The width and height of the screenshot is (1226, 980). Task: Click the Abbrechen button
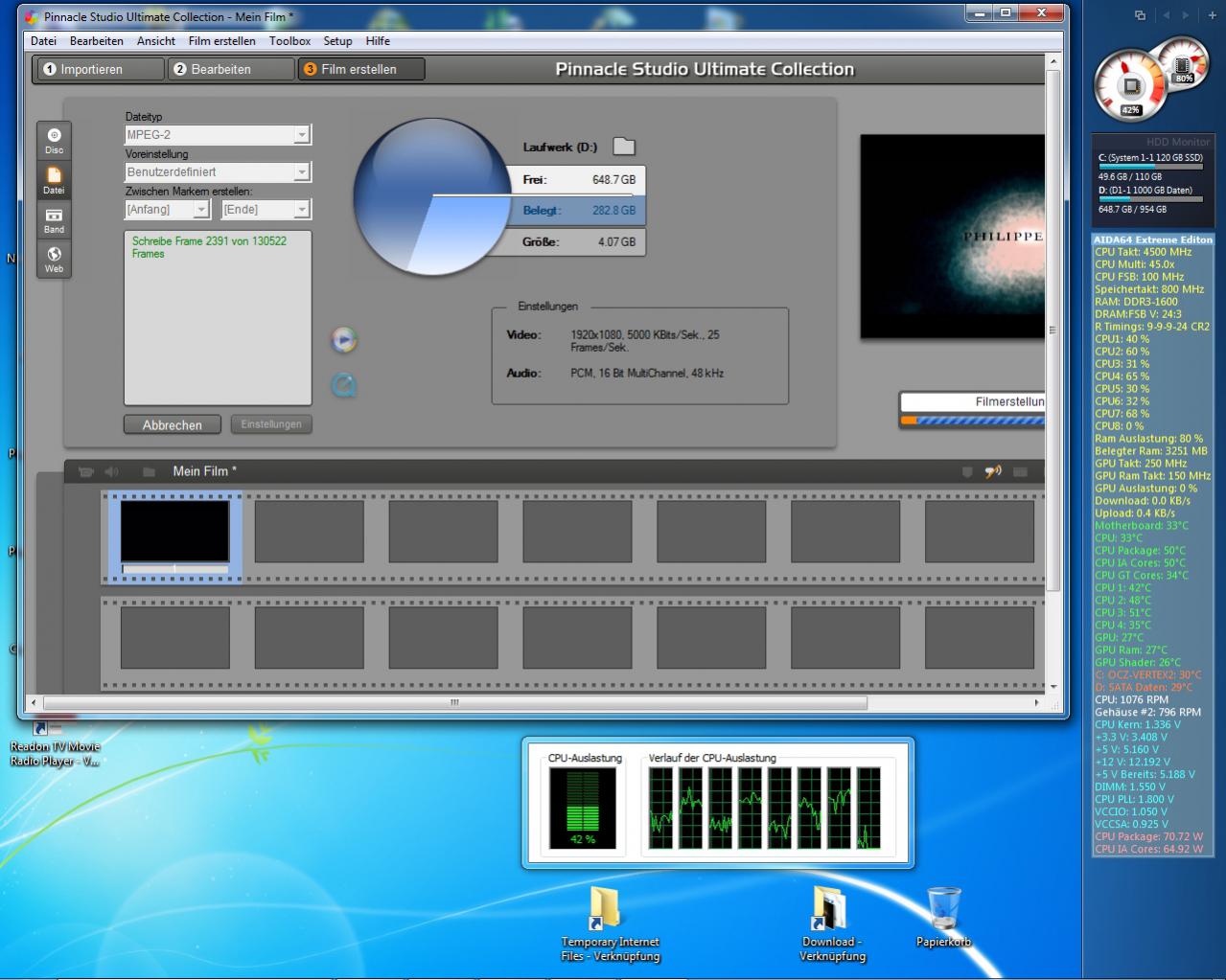pos(173,424)
